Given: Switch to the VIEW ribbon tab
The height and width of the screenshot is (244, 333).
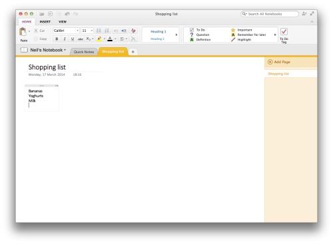Looking at the screenshot, I should [63, 22].
